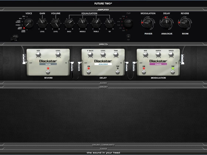Click the Delay pedal Time knob

click(x=116, y=55)
